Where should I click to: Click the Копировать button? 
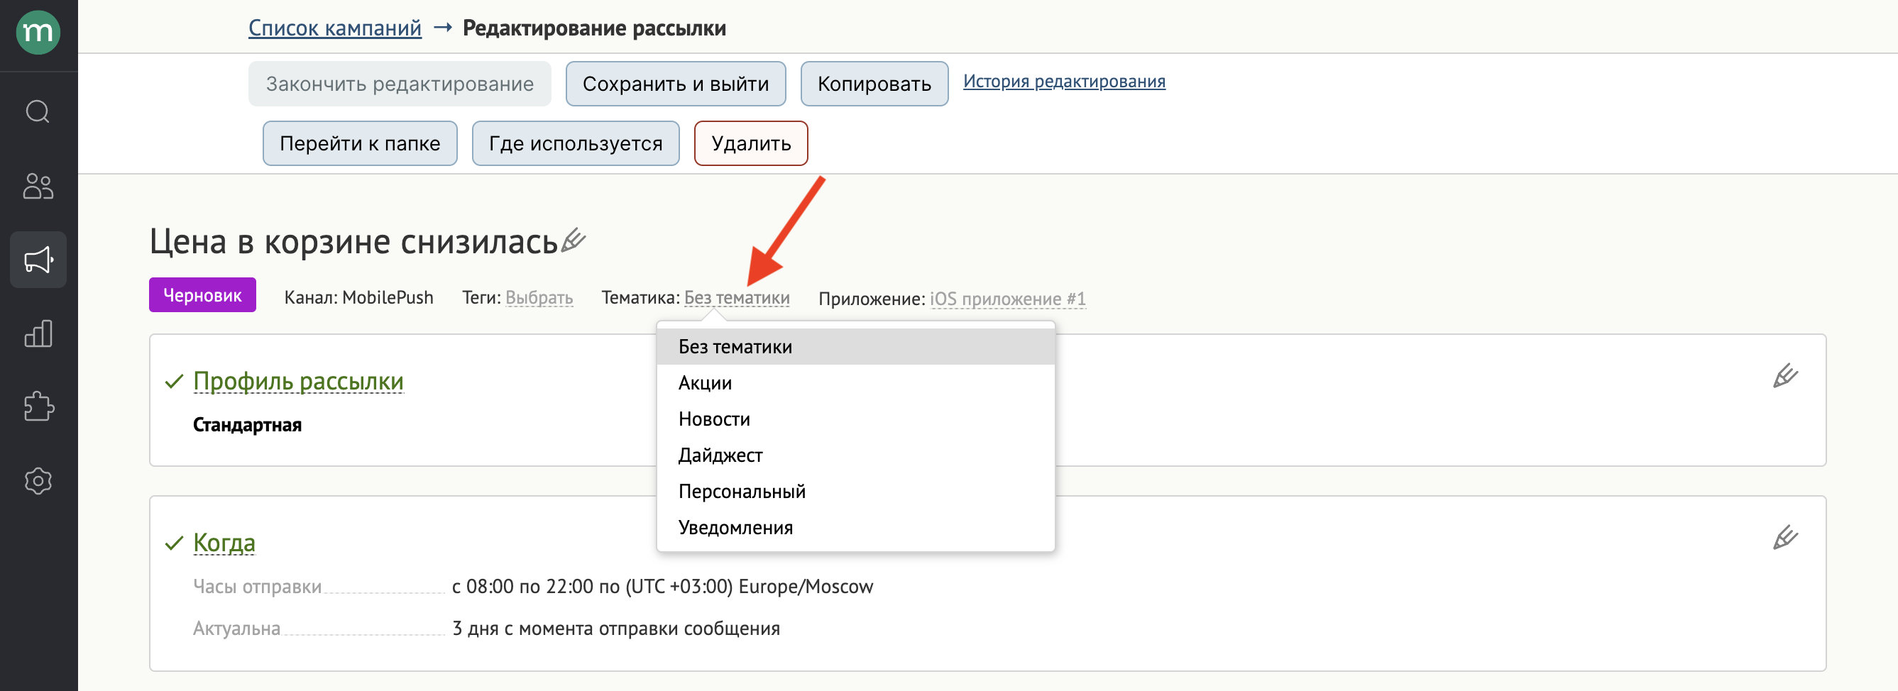[x=874, y=84]
